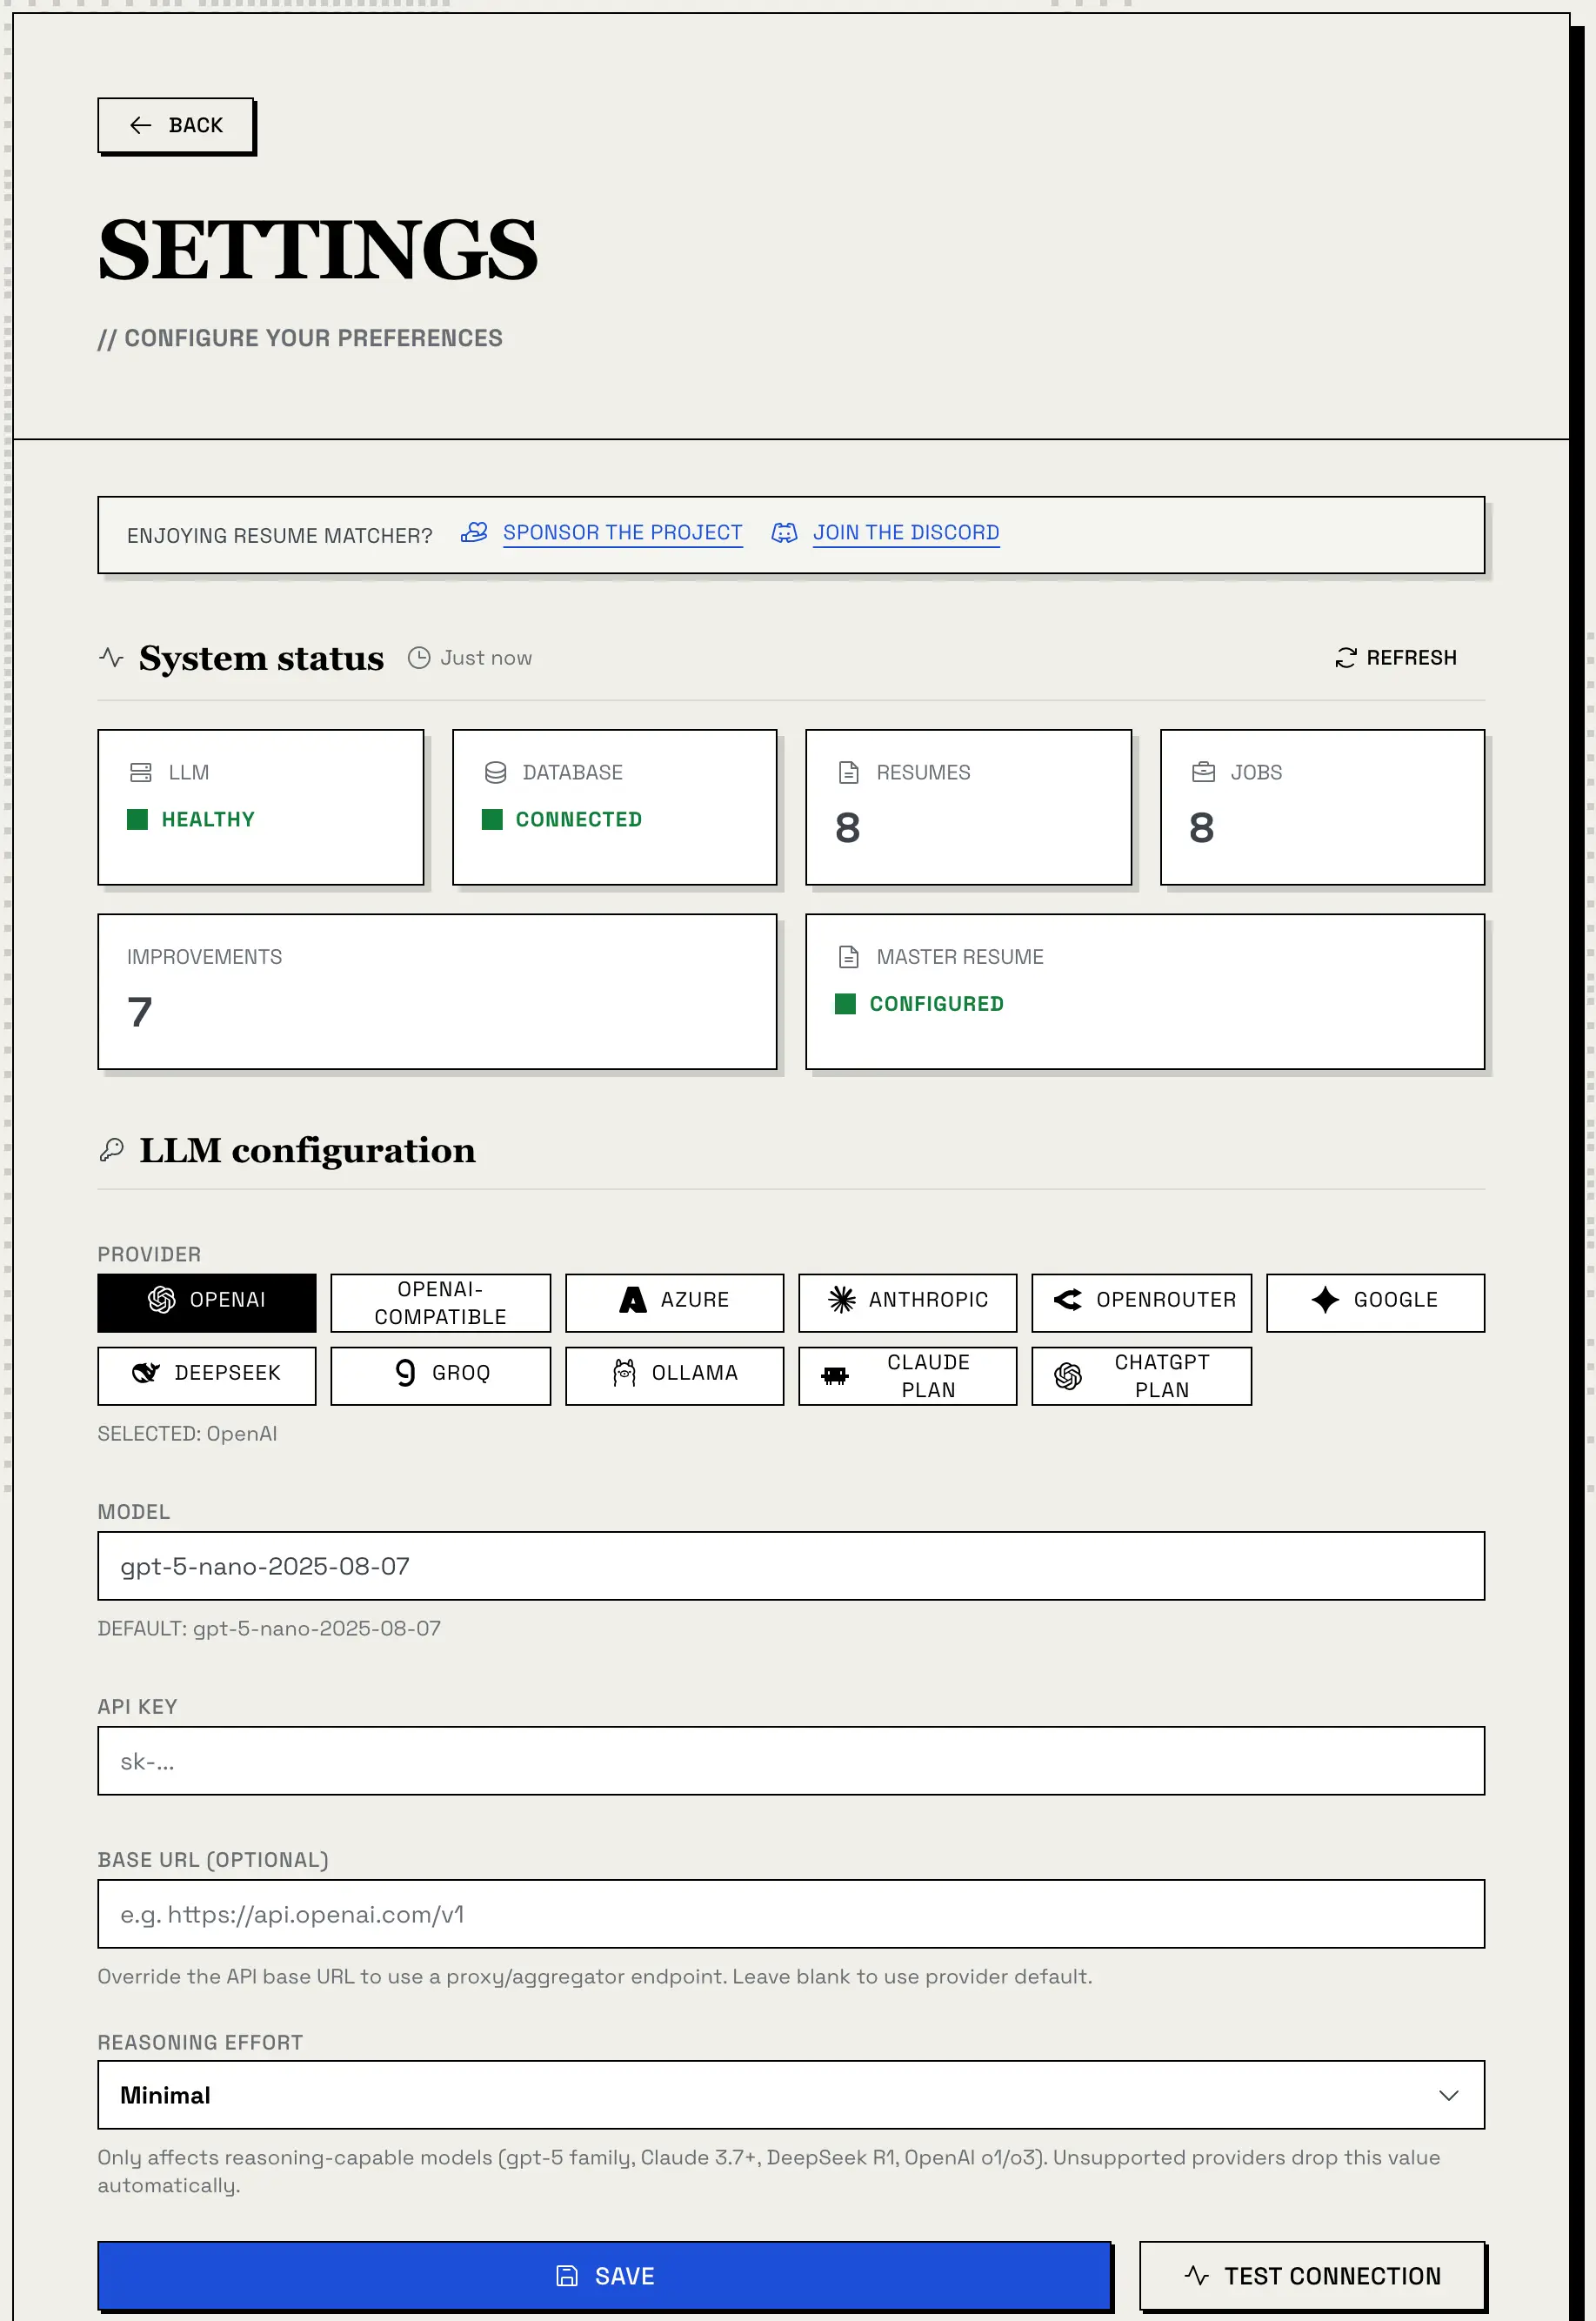Click the Improvements count 7

[140, 1012]
